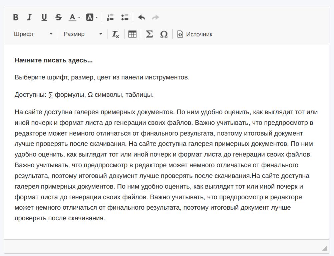
Task: Open the table insertion tool
Action: pos(132,34)
